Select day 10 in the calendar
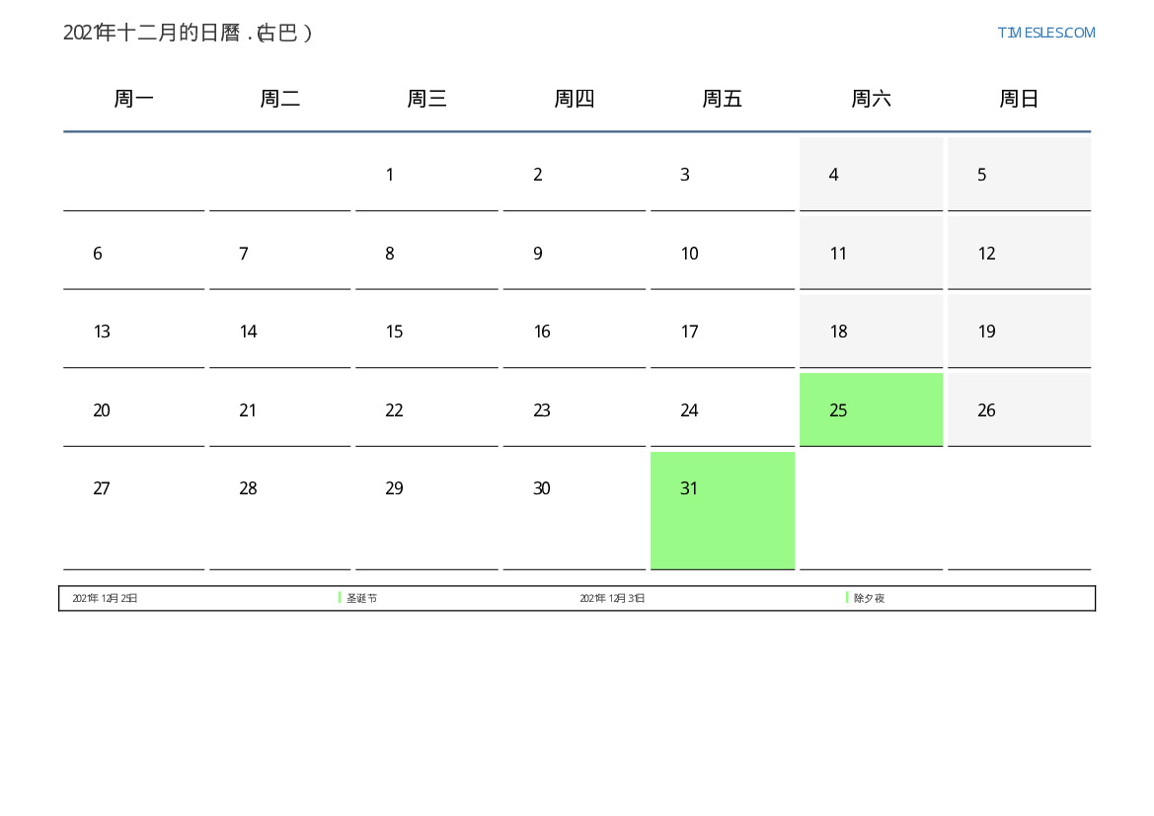1154x816 pixels. (723, 254)
